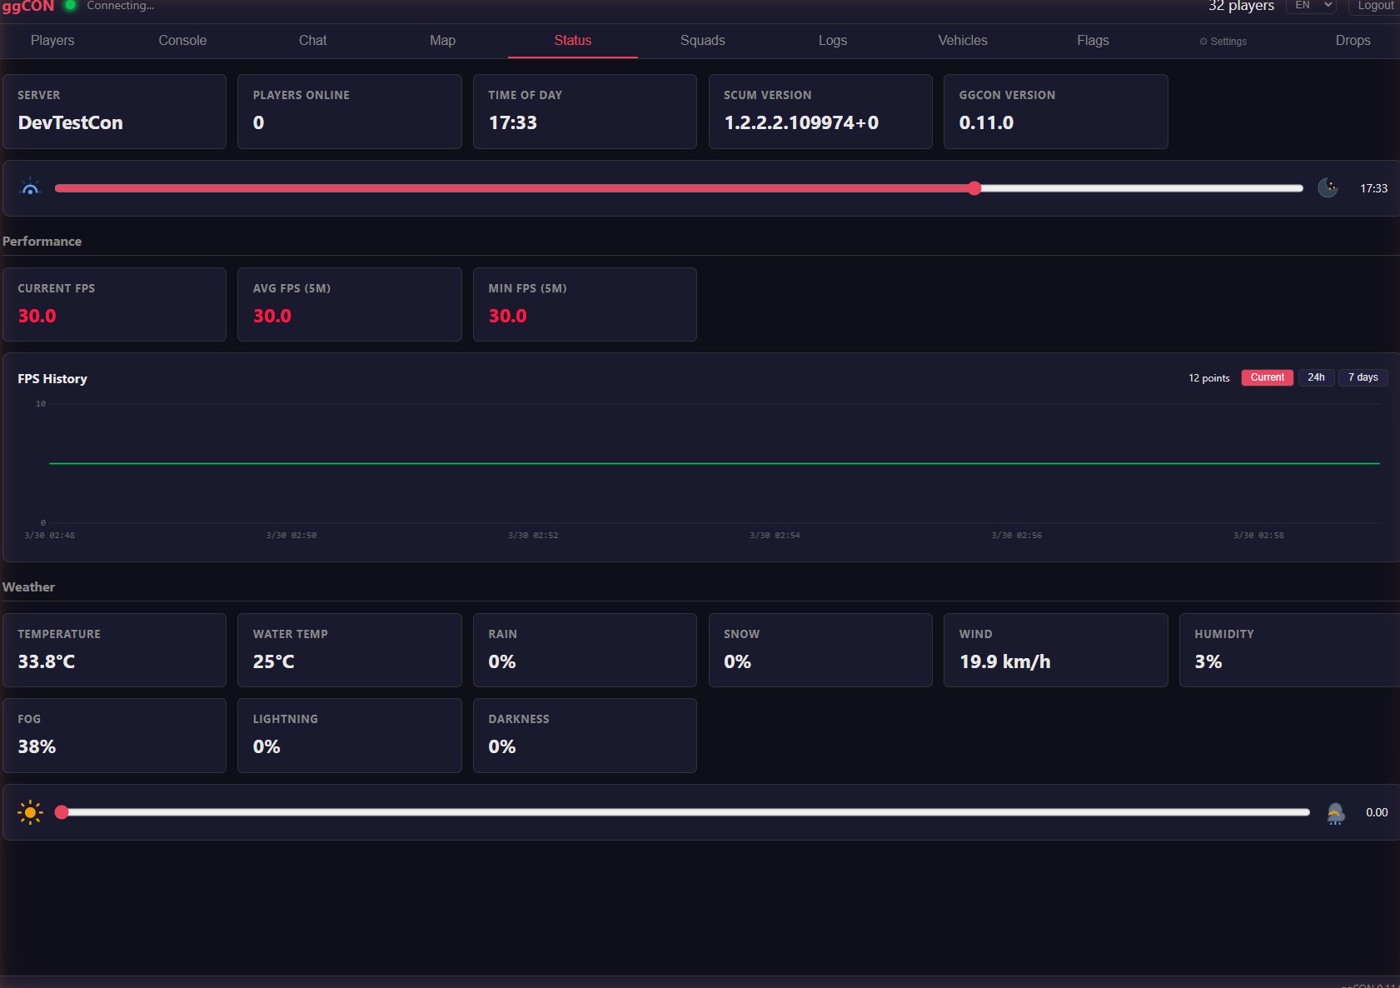Click the sunrise icon beside the time slider

point(30,187)
